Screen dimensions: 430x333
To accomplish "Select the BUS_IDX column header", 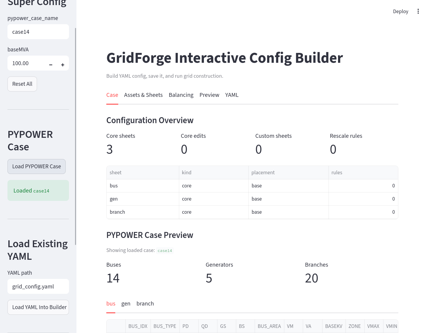I will tap(138, 326).
